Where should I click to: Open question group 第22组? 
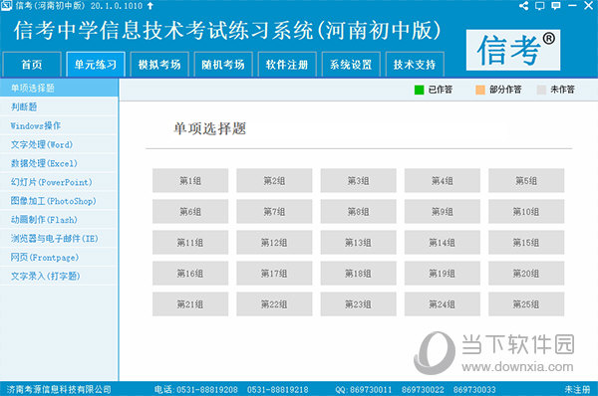pos(274,303)
